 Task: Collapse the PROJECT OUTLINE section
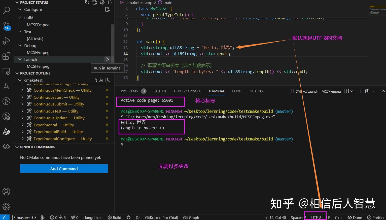17,73
